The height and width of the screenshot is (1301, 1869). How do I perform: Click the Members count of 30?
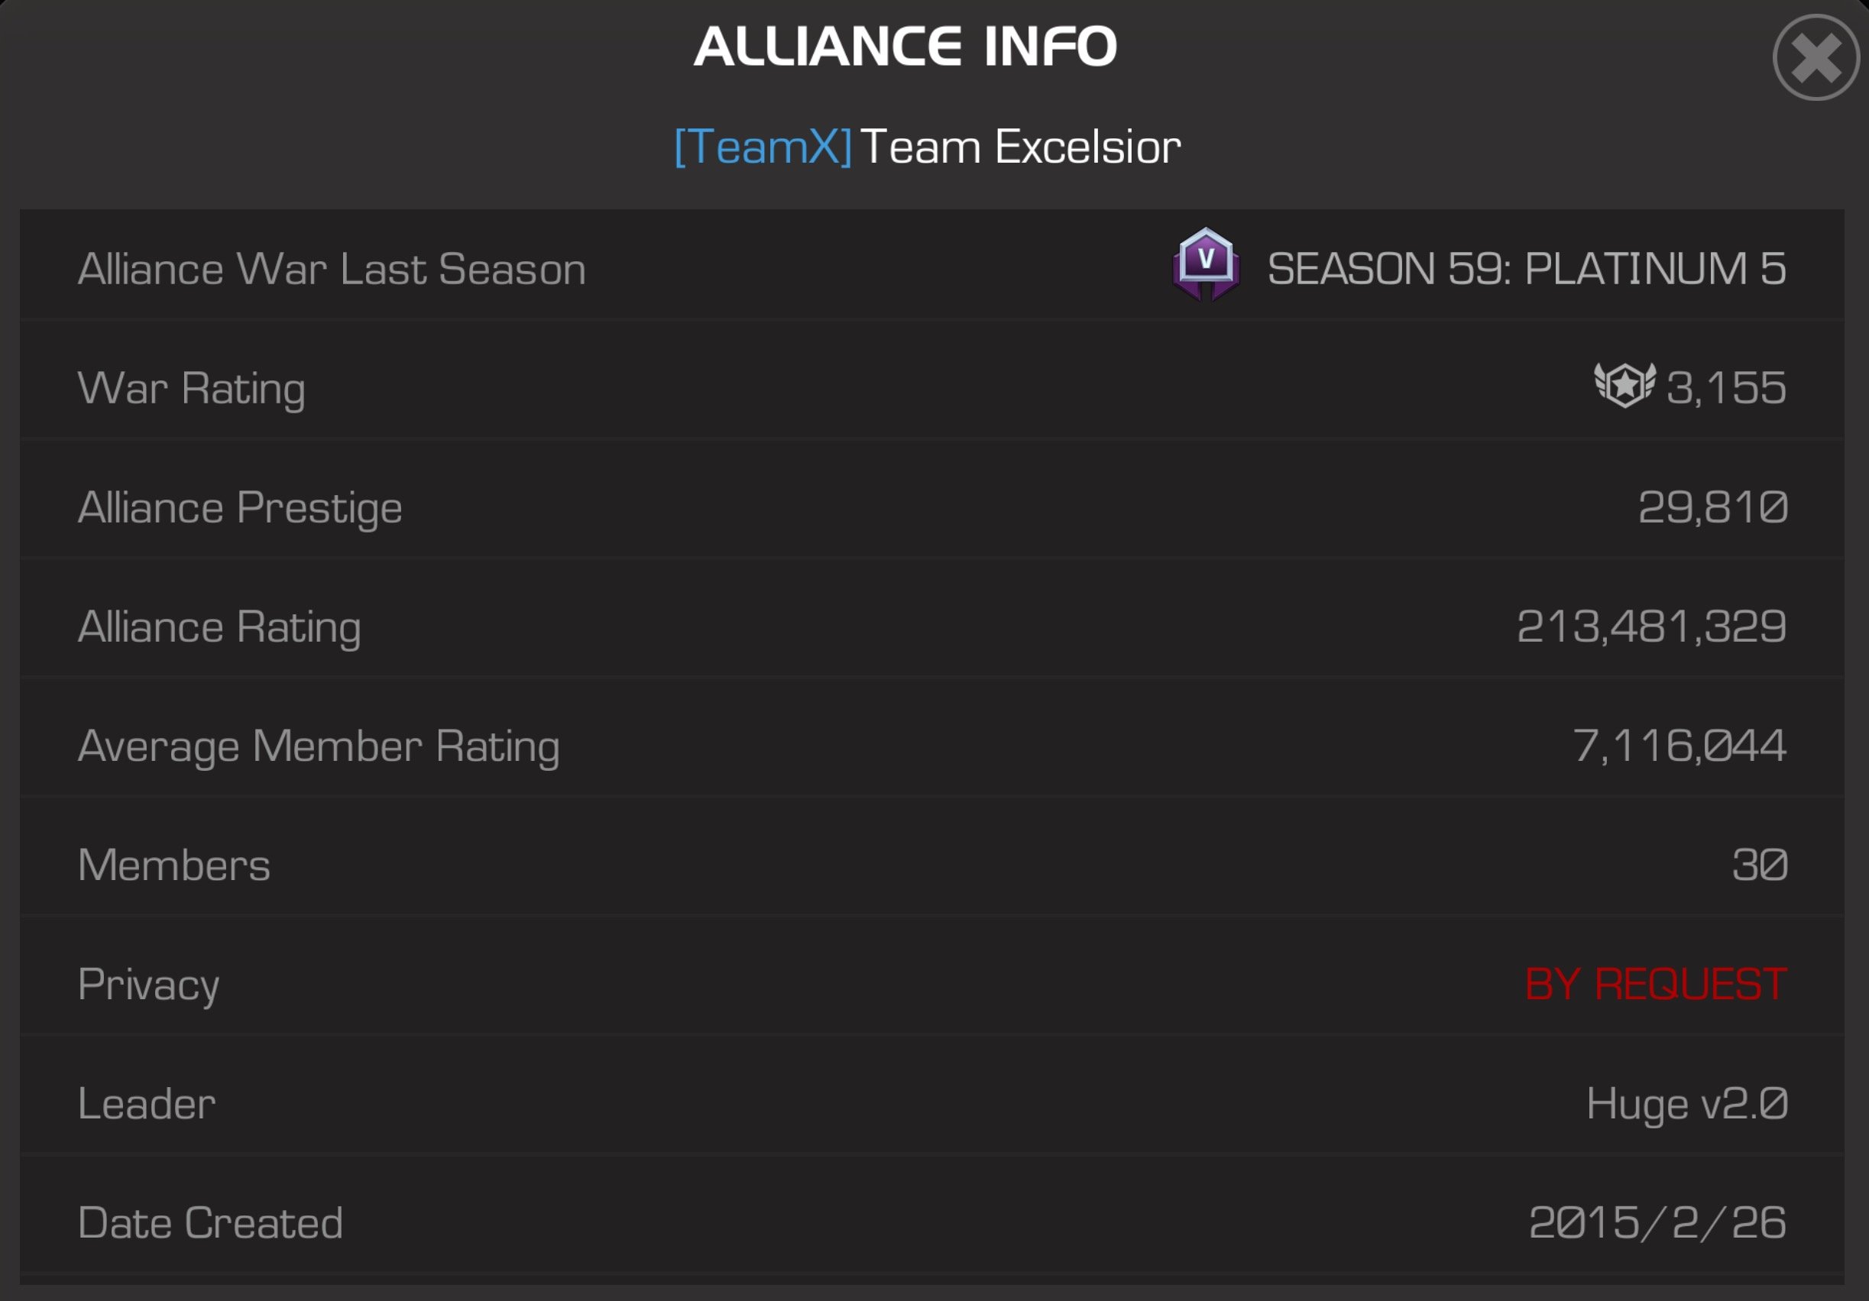click(x=1759, y=865)
